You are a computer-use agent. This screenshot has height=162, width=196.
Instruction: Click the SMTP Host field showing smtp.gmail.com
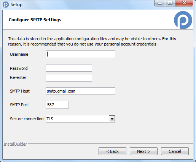point(80,91)
